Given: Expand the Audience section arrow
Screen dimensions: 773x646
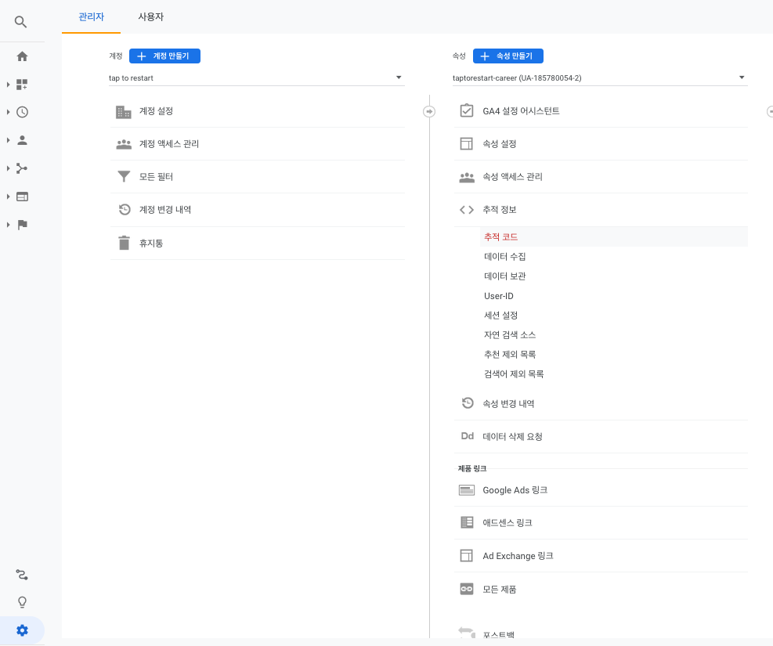Looking at the screenshot, I should tap(8, 140).
